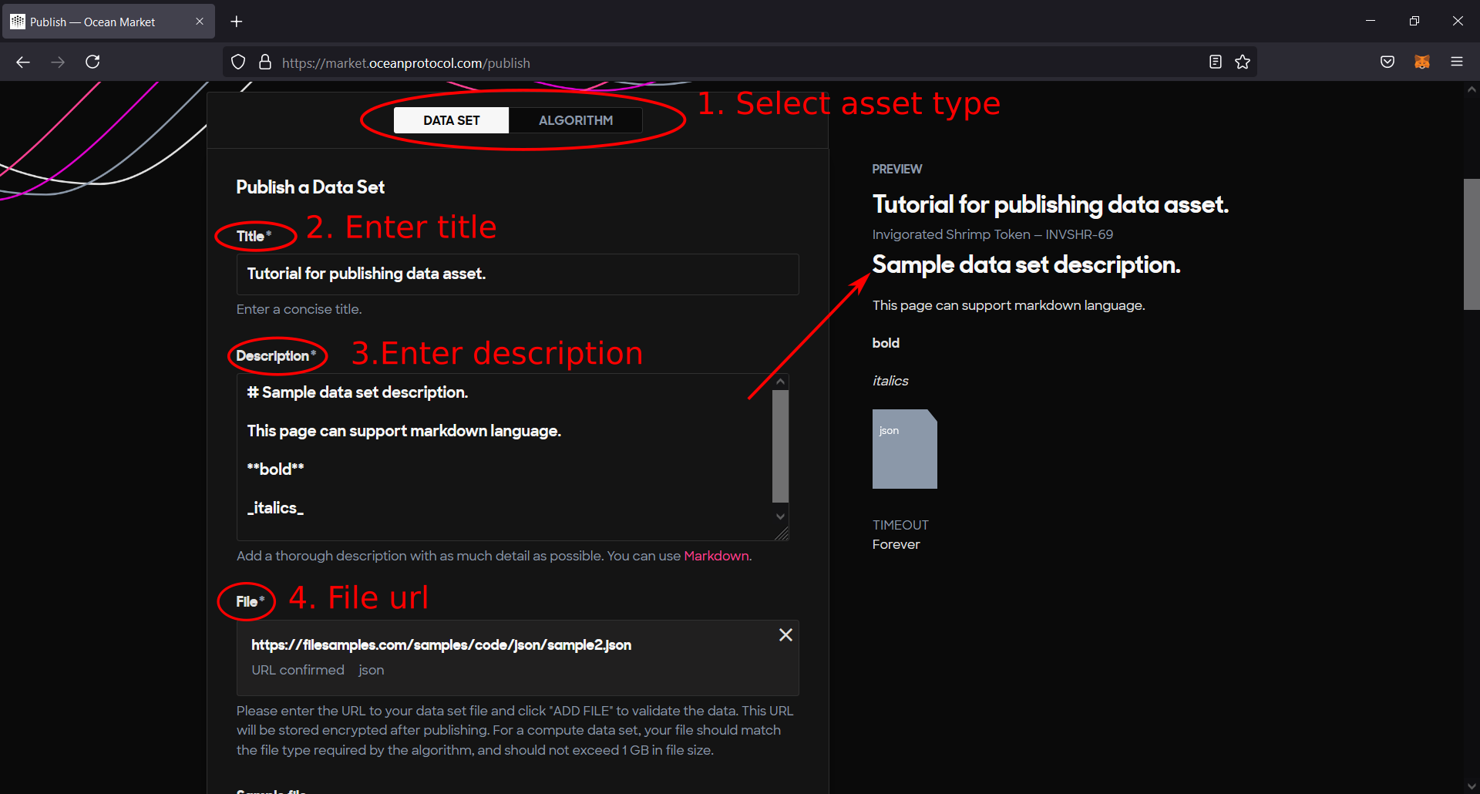Click the site security padlock icon
The image size is (1480, 794).
point(265,62)
